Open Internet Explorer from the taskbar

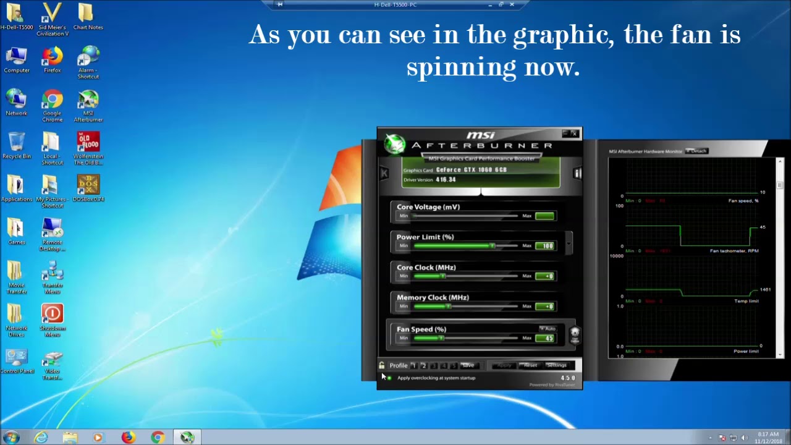(41, 438)
